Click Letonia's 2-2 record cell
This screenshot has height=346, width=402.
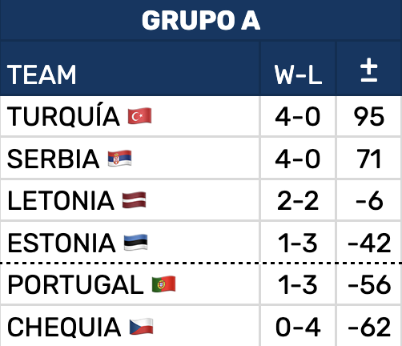click(298, 200)
